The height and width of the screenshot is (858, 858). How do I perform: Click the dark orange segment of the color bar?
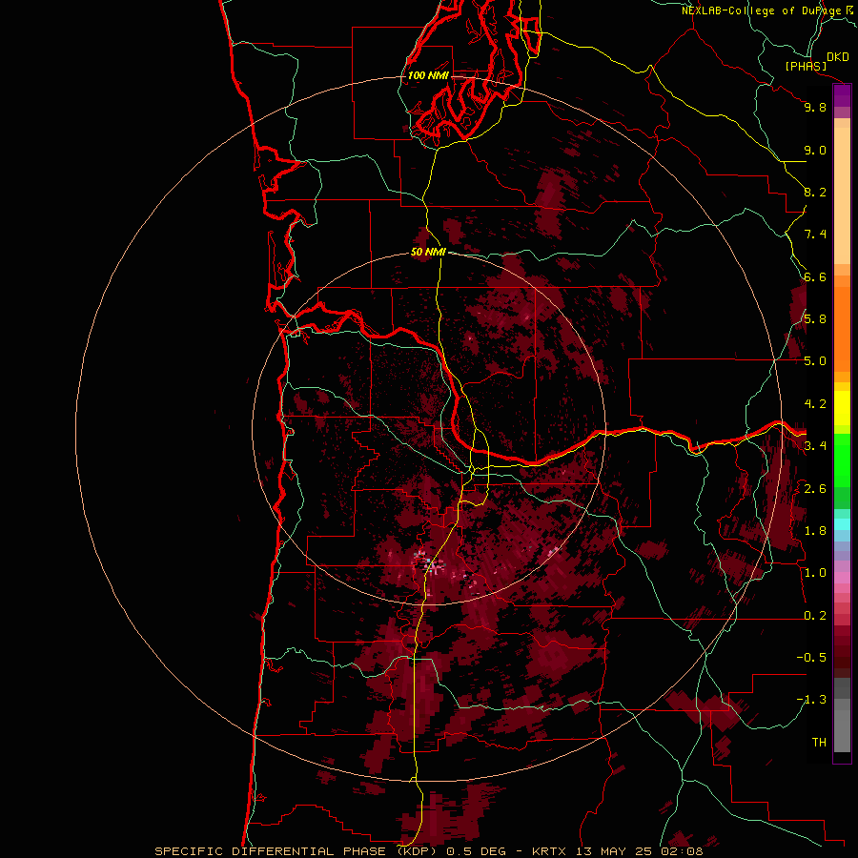tap(842, 330)
